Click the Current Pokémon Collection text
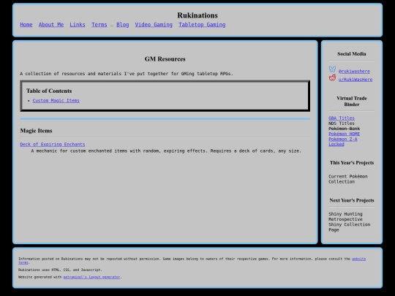 click(348, 179)
